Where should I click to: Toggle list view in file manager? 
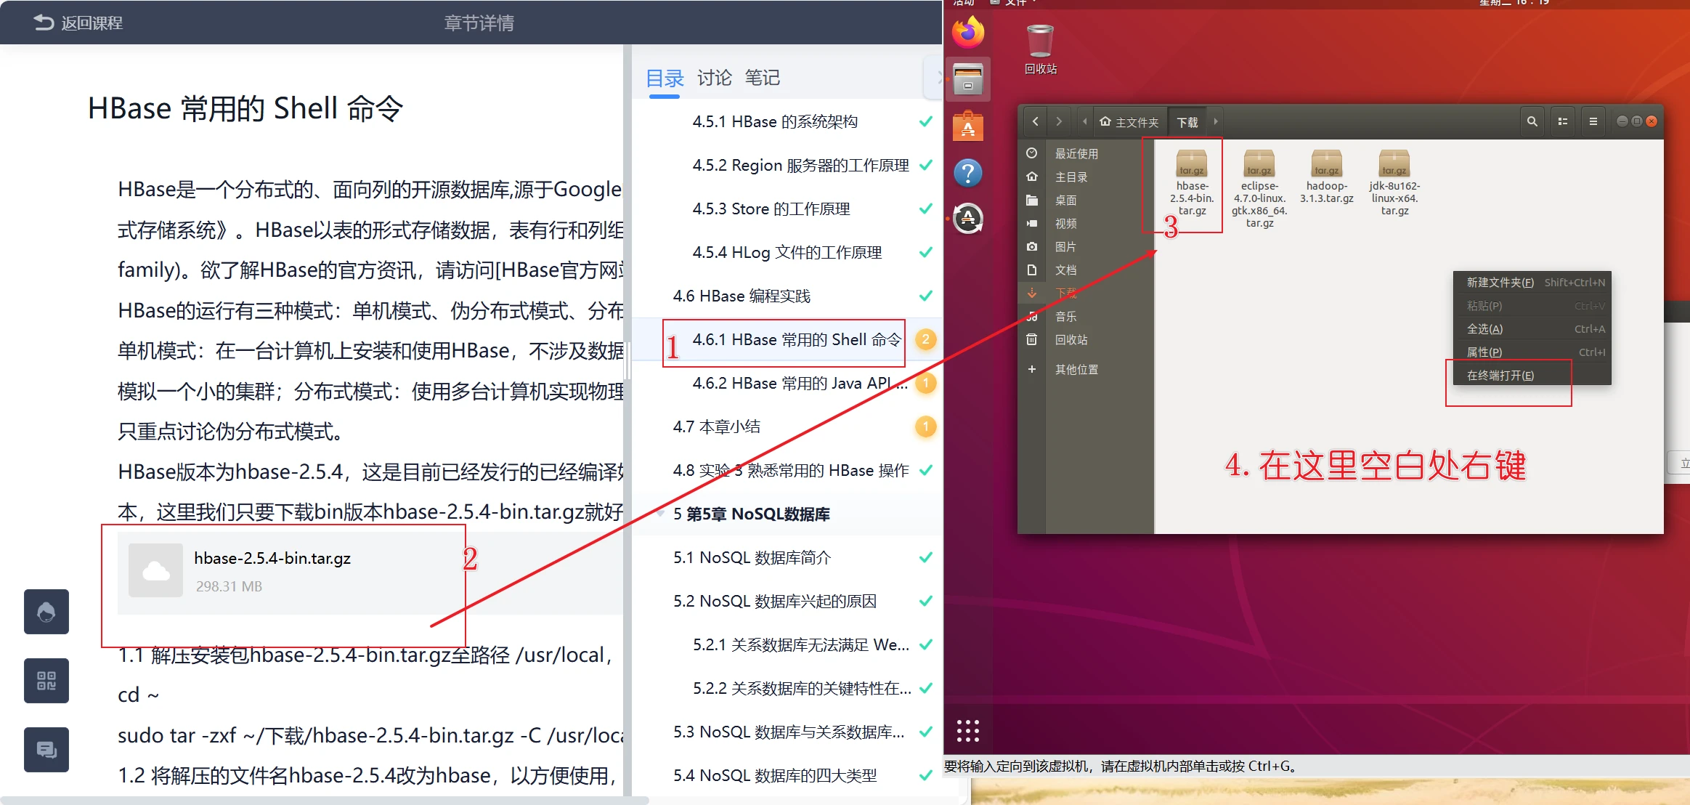pyautogui.click(x=1562, y=121)
